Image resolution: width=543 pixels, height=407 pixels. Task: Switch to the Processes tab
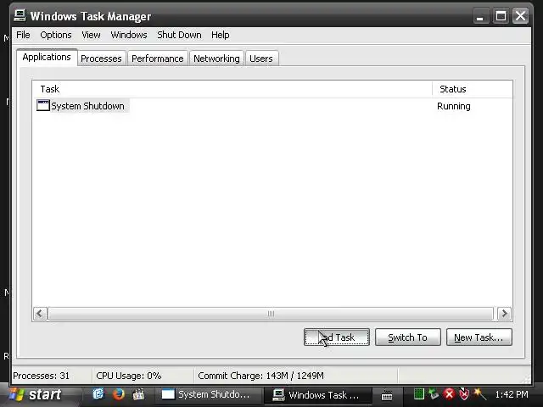point(101,59)
